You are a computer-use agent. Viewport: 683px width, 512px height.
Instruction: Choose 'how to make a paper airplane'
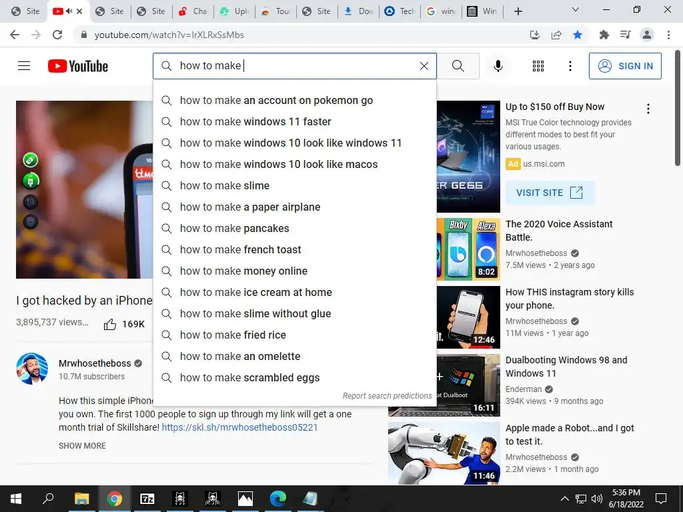click(x=294, y=207)
